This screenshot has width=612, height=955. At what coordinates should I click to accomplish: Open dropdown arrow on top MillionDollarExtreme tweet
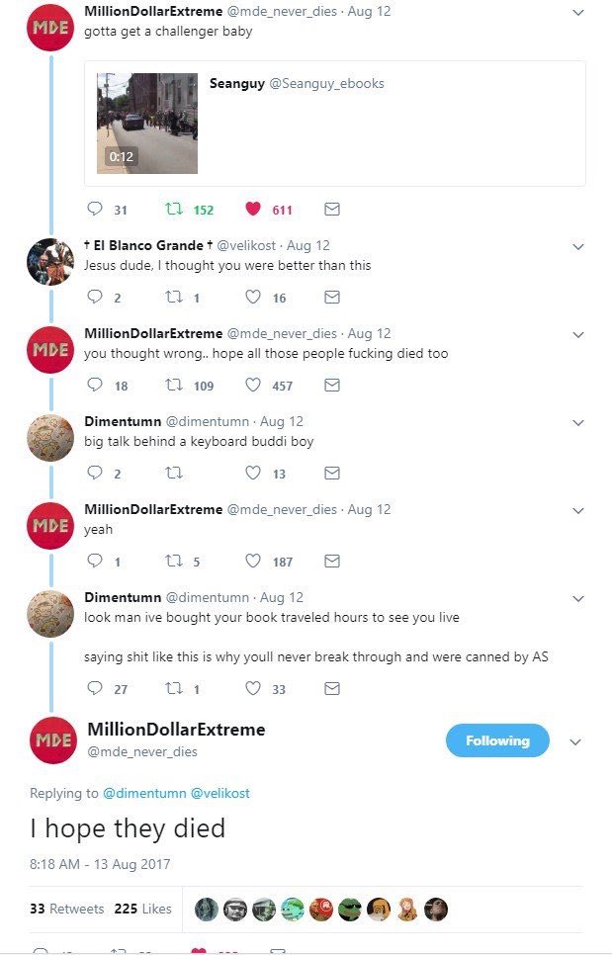point(578,13)
